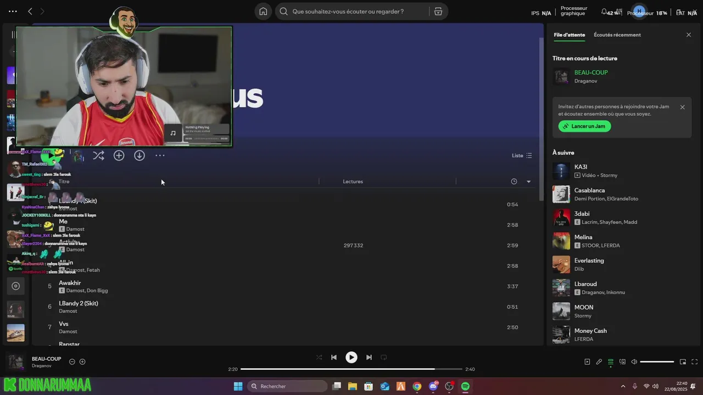
Task: Click the Lectures column header
Action: point(353,182)
